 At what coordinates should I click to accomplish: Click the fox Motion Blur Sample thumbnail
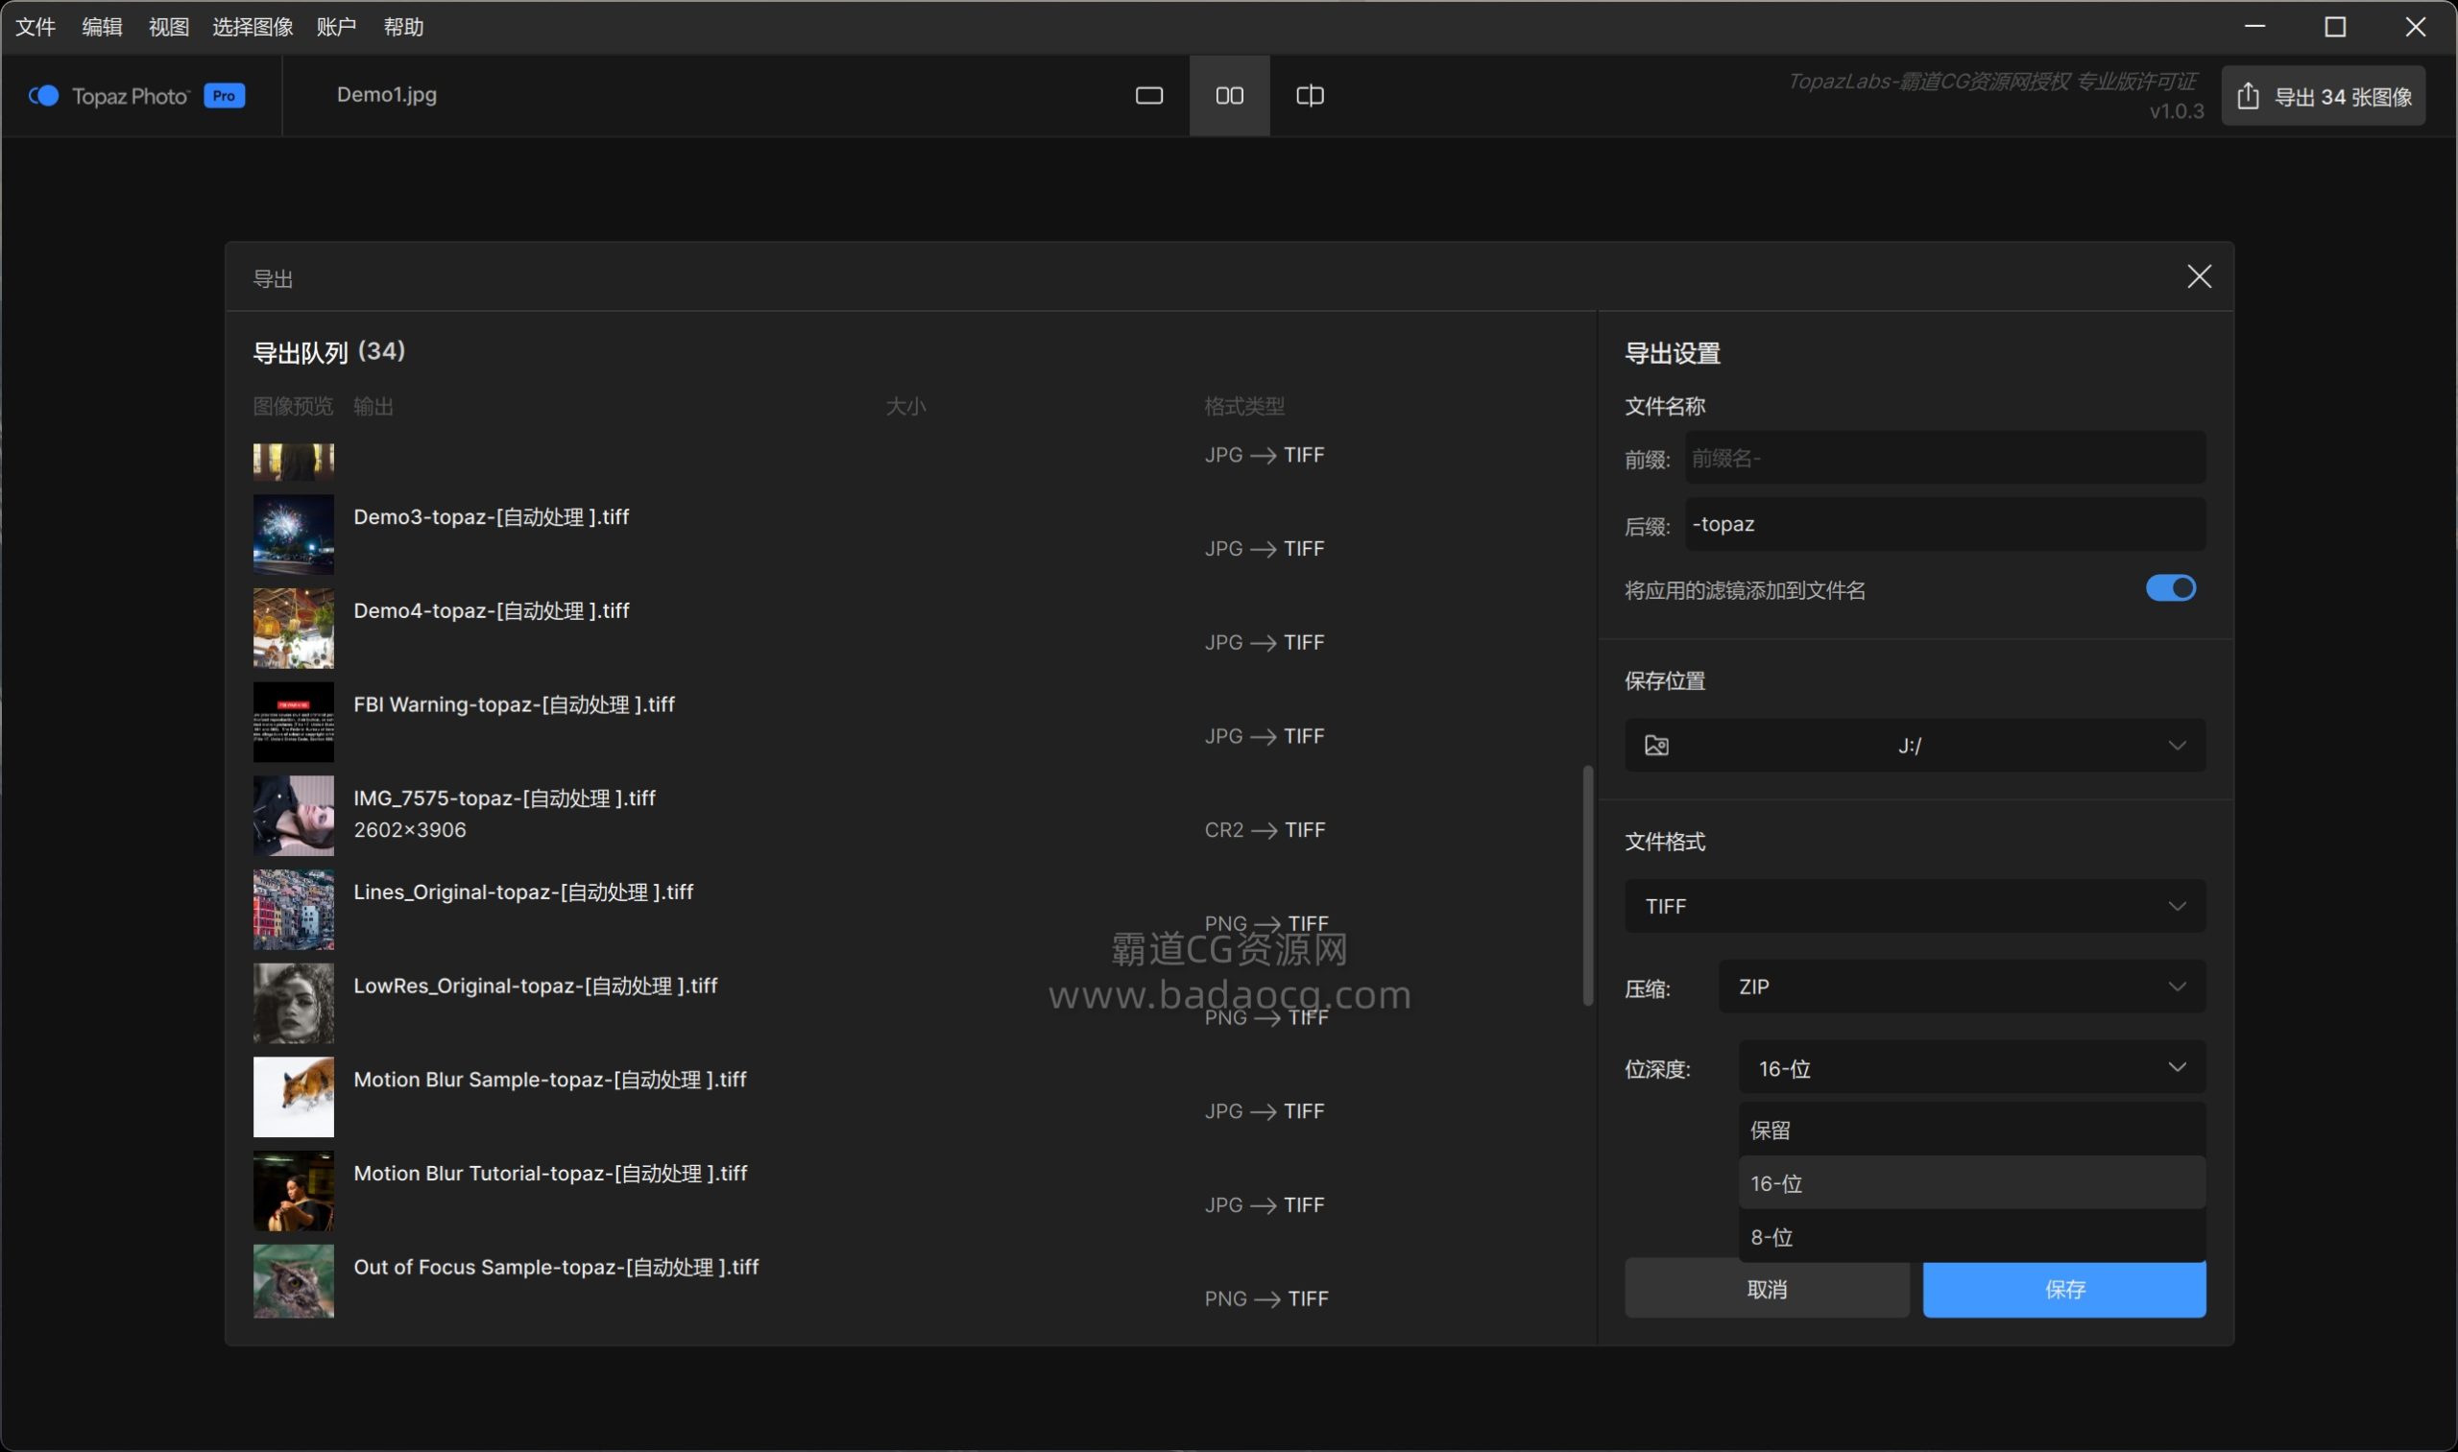(x=293, y=1097)
